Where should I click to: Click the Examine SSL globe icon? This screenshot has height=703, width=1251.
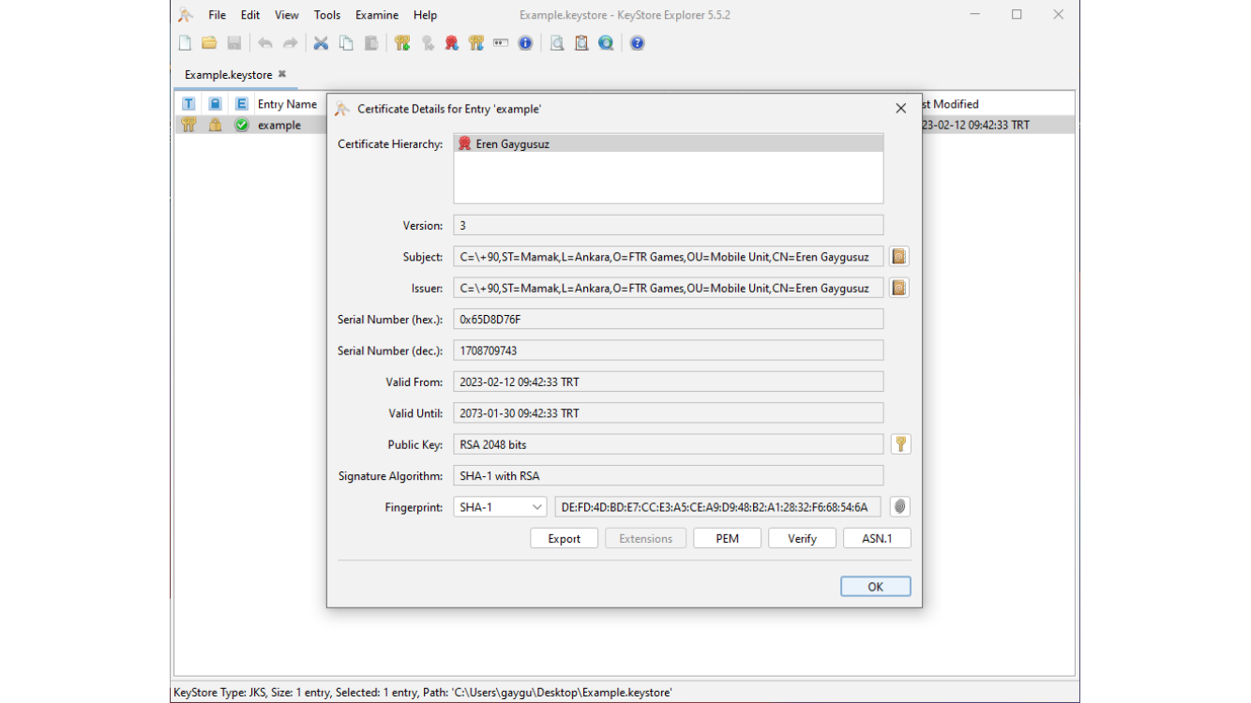pos(607,43)
